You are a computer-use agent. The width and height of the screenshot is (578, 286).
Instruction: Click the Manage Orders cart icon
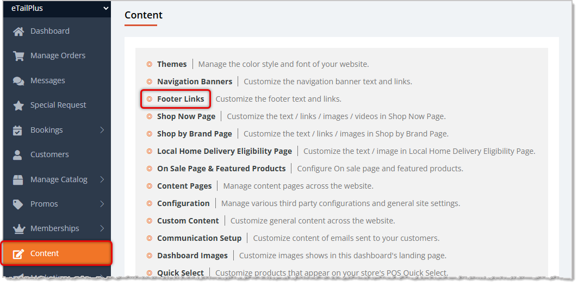click(x=18, y=55)
